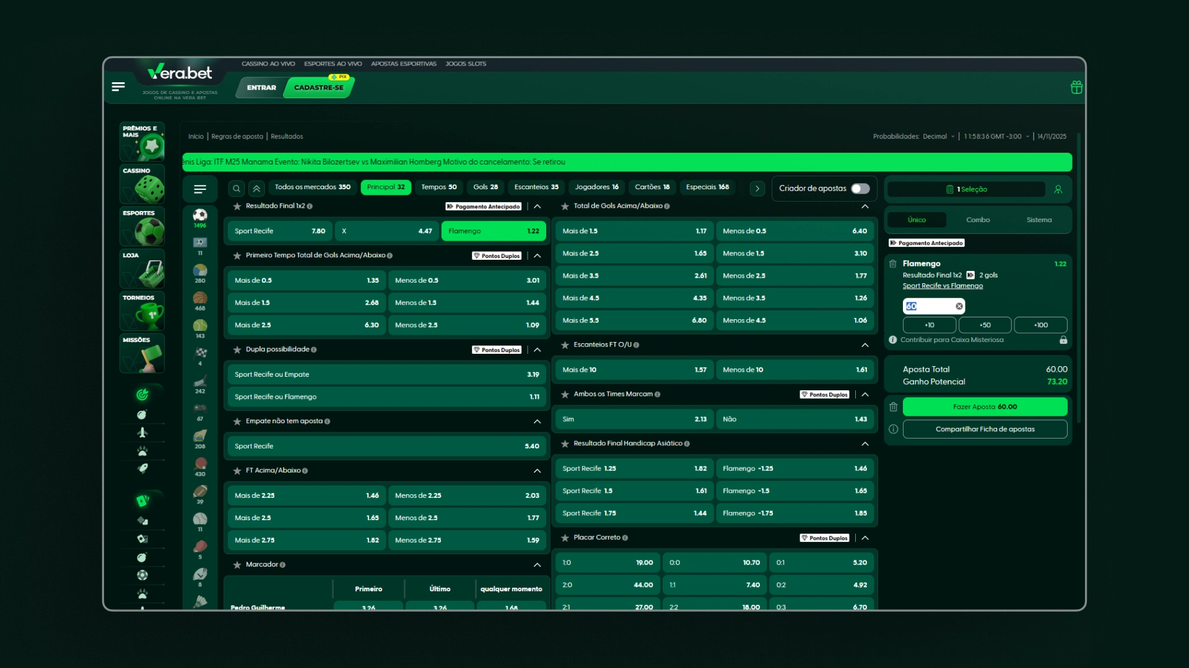Delete the Flamengo selection with trash icon
1189x668 pixels.
[x=892, y=264]
